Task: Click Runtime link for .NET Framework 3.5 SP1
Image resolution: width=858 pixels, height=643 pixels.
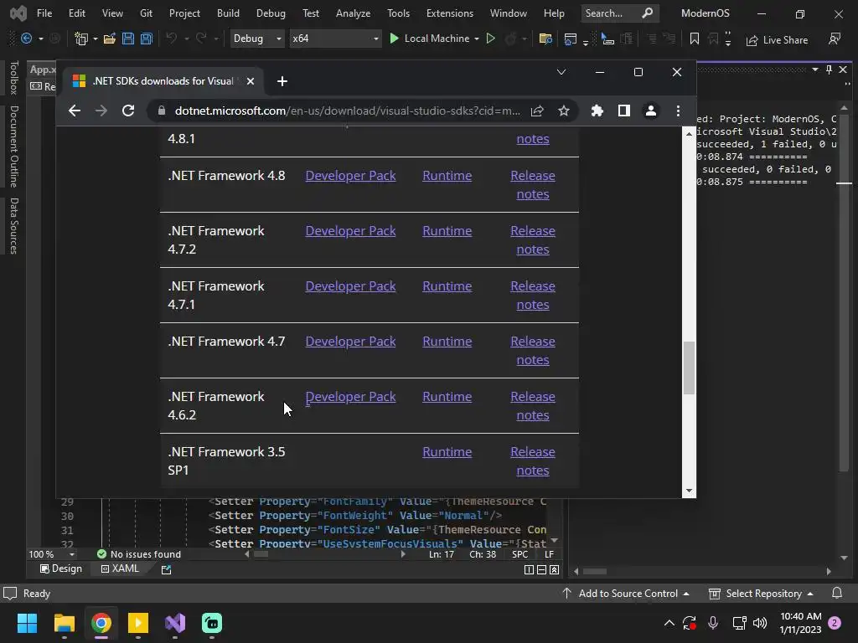Action: pyautogui.click(x=447, y=451)
